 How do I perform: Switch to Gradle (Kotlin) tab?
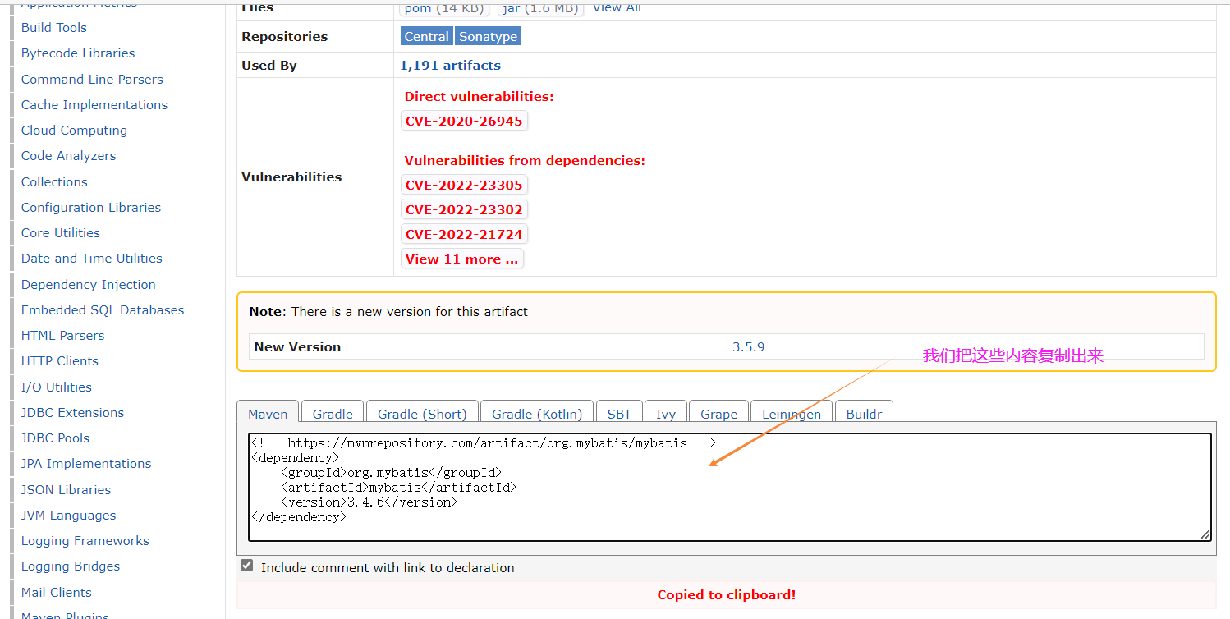point(537,413)
